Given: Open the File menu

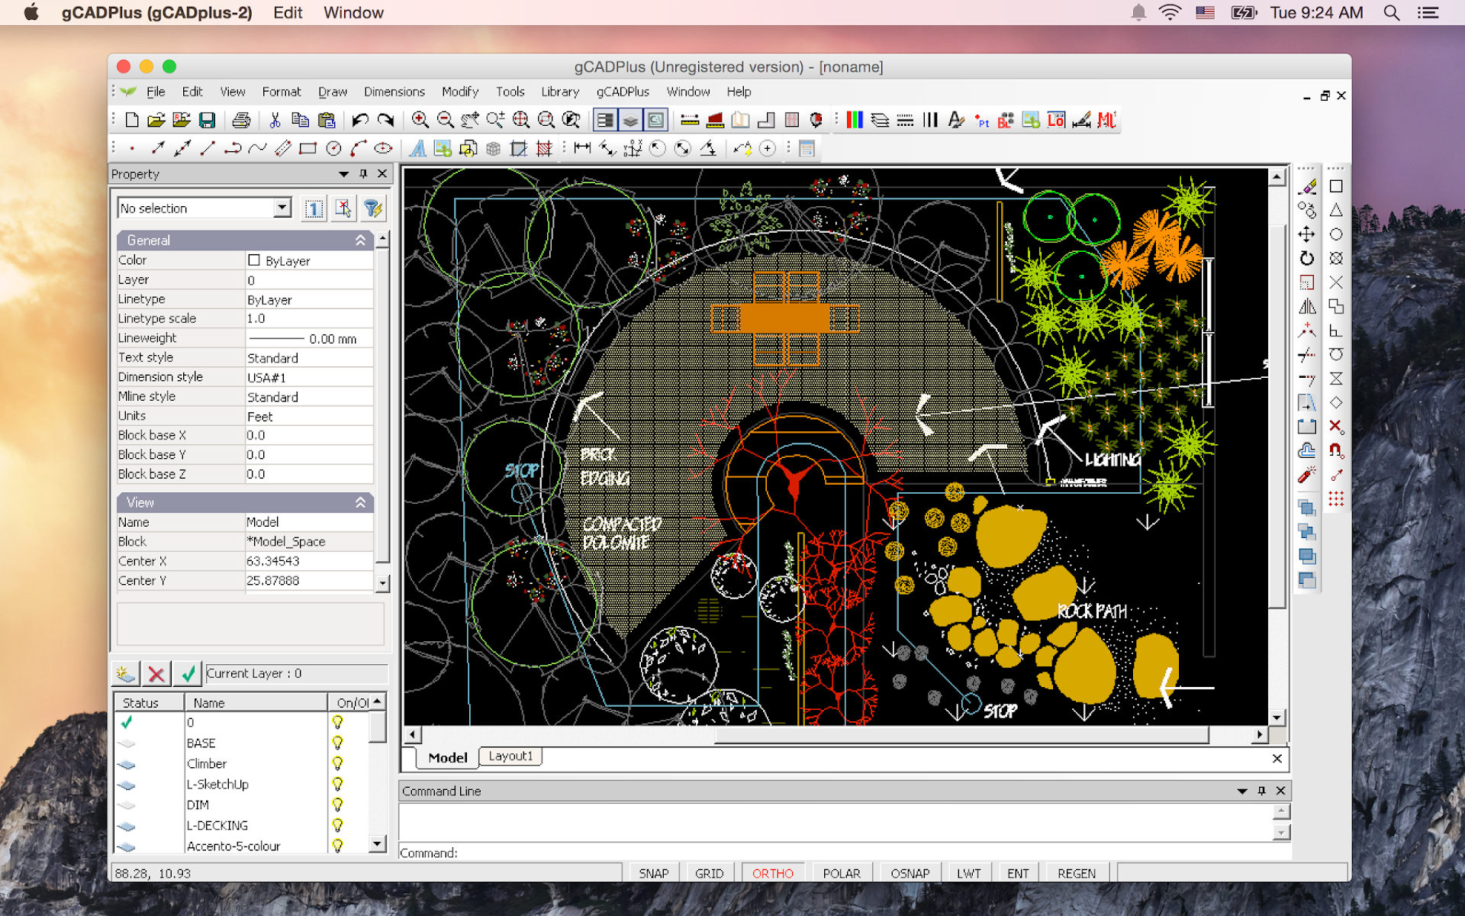Looking at the screenshot, I should (x=156, y=92).
